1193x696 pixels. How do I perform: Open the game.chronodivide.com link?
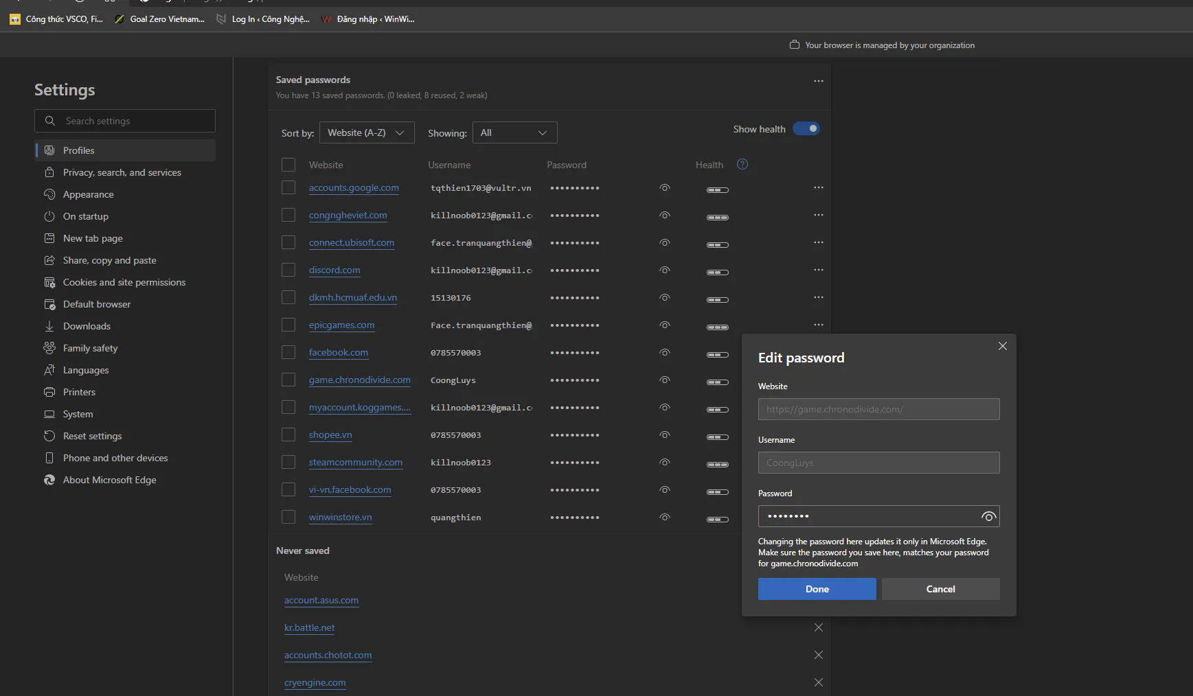pos(360,380)
